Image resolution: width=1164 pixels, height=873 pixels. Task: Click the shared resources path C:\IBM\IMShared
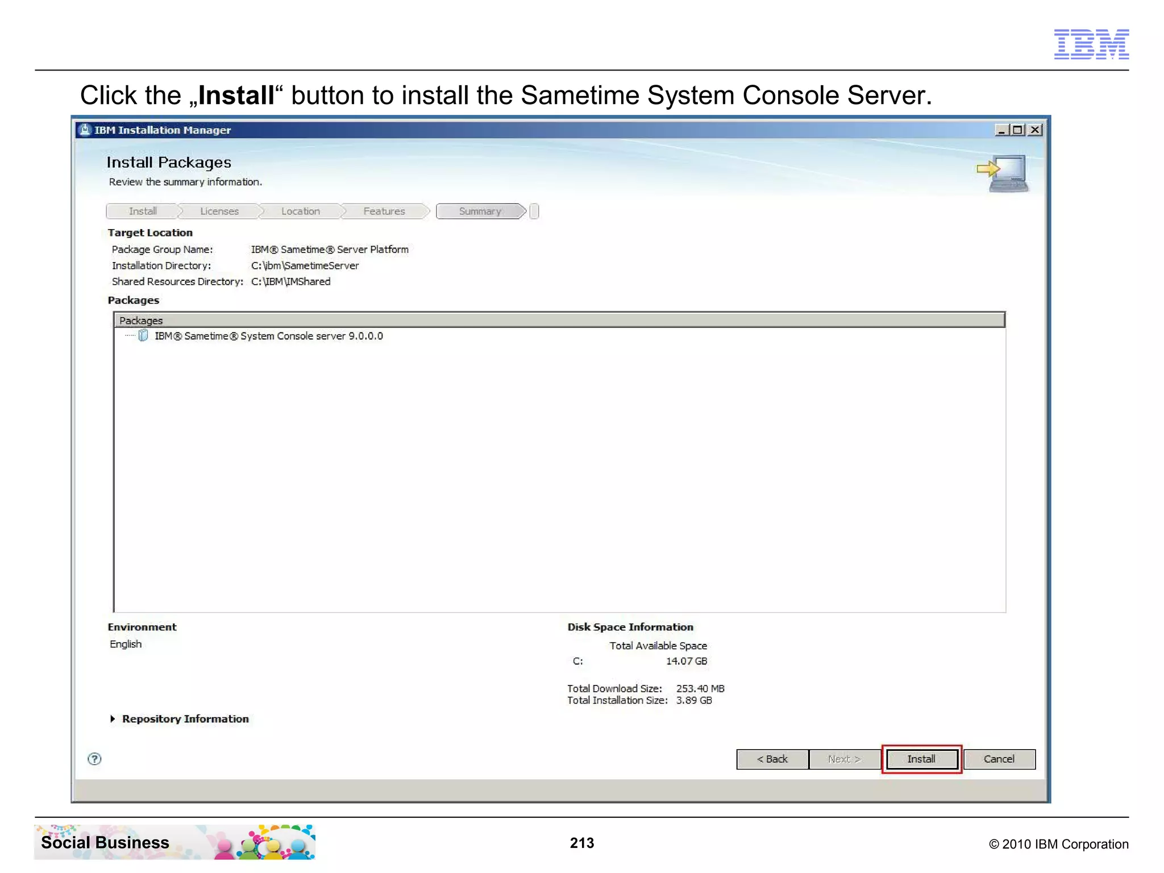point(290,281)
